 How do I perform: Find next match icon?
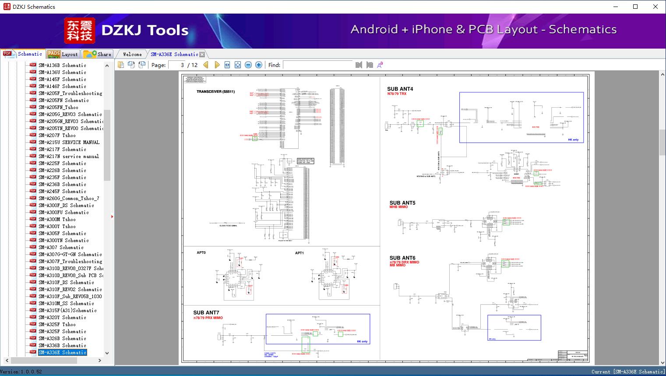click(x=370, y=65)
